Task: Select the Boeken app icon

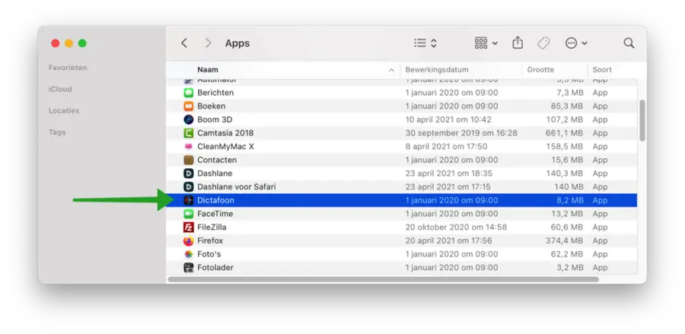Action: (x=188, y=106)
